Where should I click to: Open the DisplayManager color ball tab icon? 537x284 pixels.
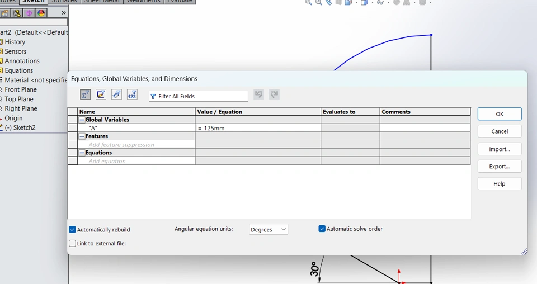pyautogui.click(x=41, y=13)
